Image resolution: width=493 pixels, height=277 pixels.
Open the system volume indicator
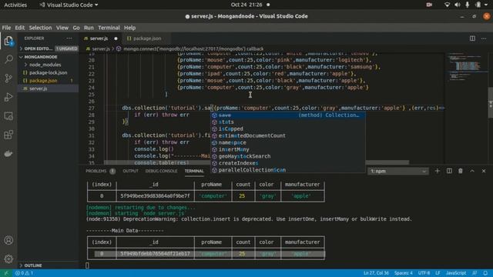[x=457, y=5]
